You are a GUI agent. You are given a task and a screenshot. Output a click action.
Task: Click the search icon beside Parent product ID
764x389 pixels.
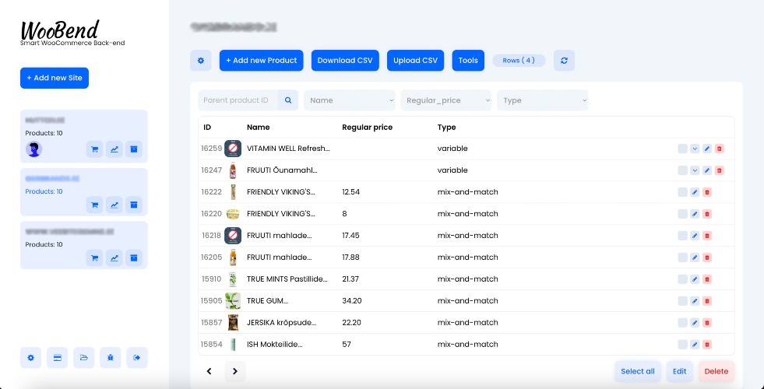pos(288,100)
